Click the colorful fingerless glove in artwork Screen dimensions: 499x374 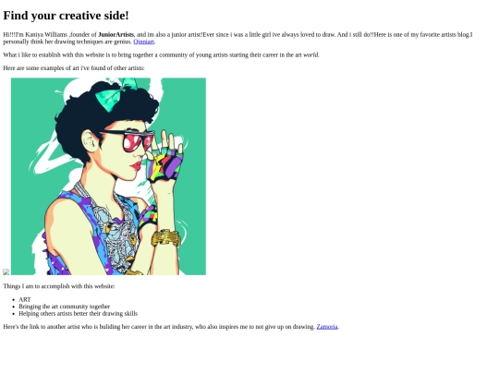point(164,165)
